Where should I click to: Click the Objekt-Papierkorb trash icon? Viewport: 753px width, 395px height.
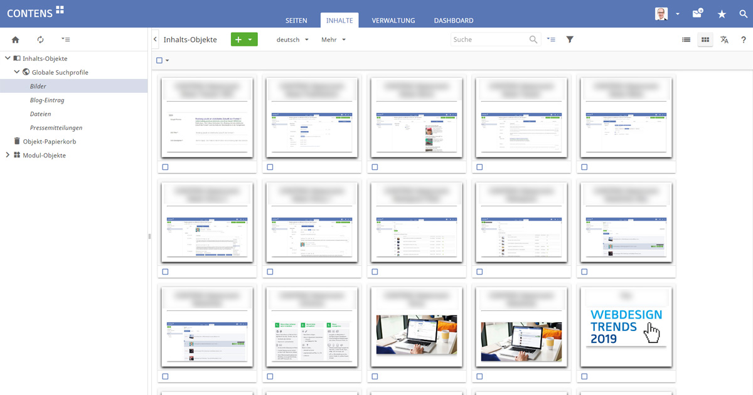point(17,141)
